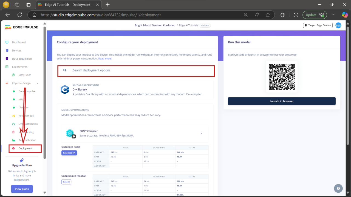Image resolution: width=351 pixels, height=197 pixels.
Task: Click the EON Compiler logo icon
Action: tap(70, 133)
